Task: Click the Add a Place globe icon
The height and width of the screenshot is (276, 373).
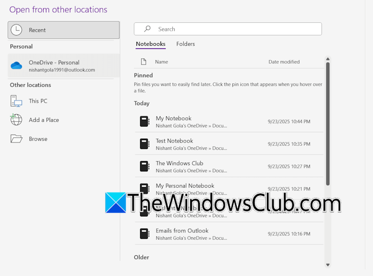Action: tap(17, 120)
